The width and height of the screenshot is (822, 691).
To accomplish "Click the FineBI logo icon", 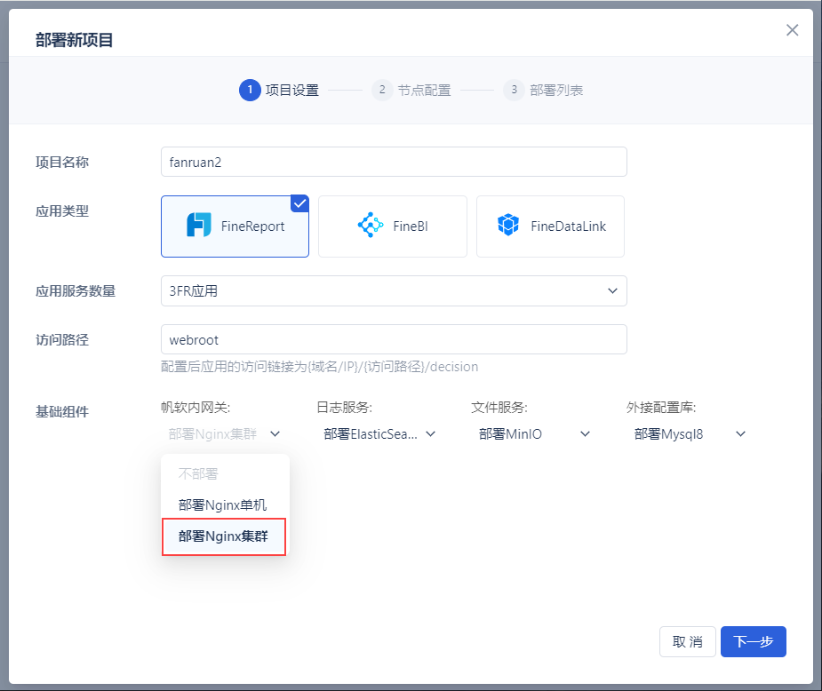I will (370, 225).
